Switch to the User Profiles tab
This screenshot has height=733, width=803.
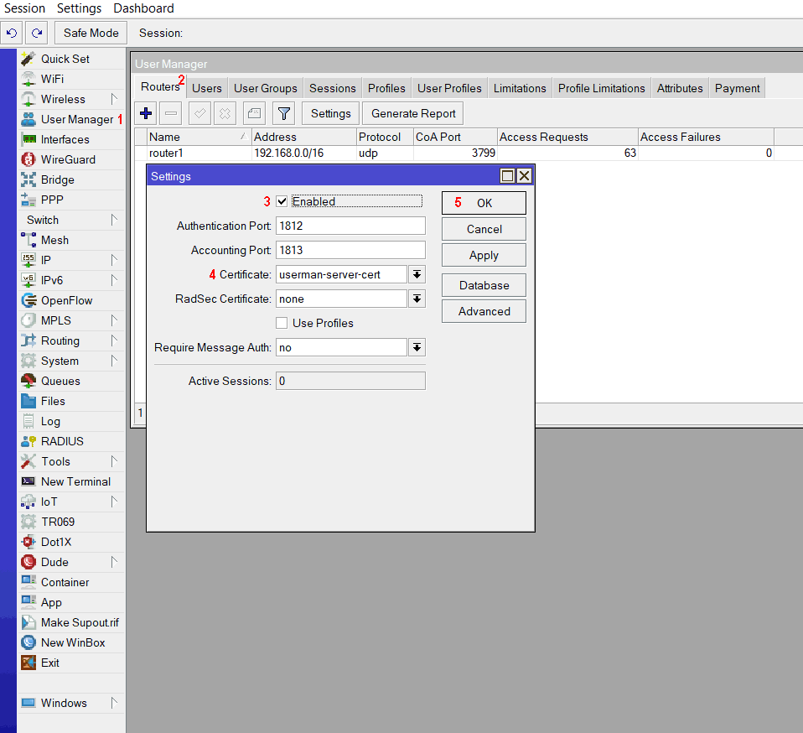(x=449, y=88)
